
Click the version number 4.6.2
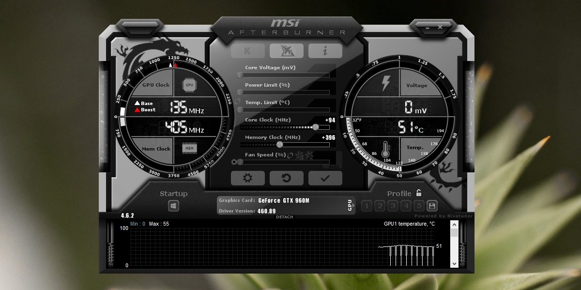click(x=127, y=215)
